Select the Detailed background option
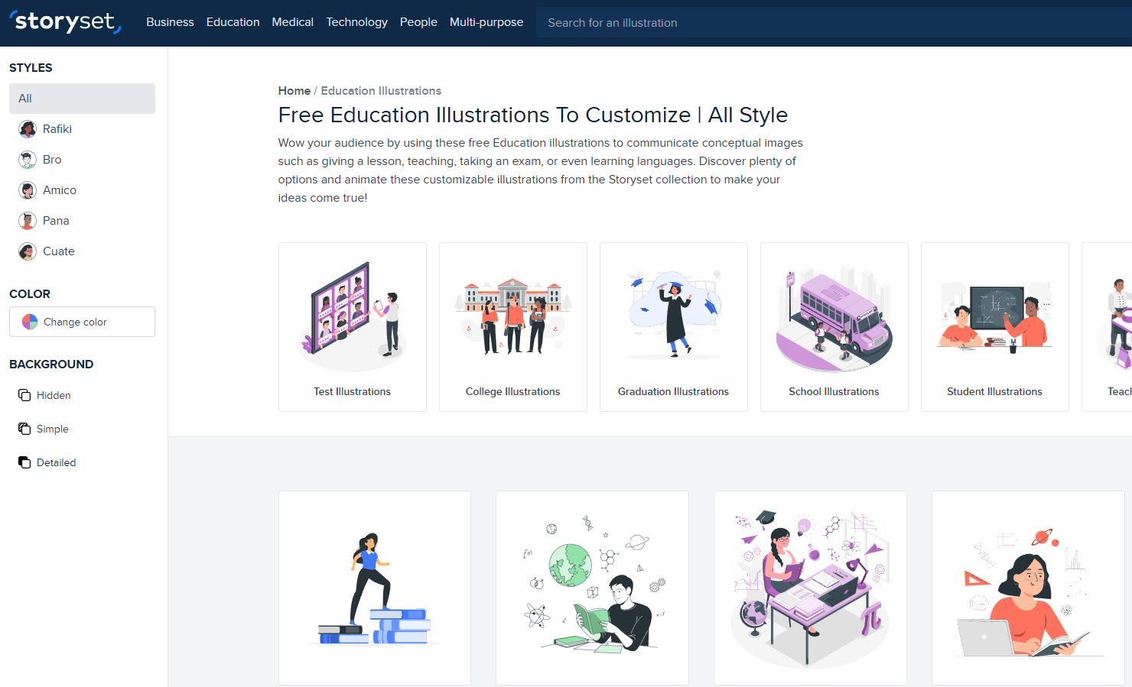The image size is (1132, 687). tap(47, 462)
